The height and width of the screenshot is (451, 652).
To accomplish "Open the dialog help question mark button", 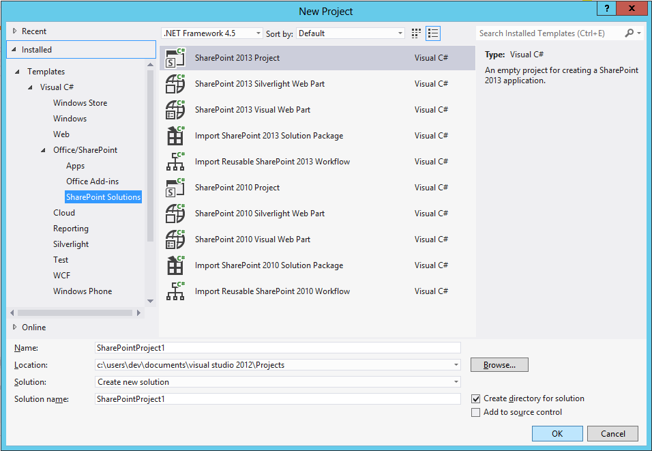I will [607, 8].
